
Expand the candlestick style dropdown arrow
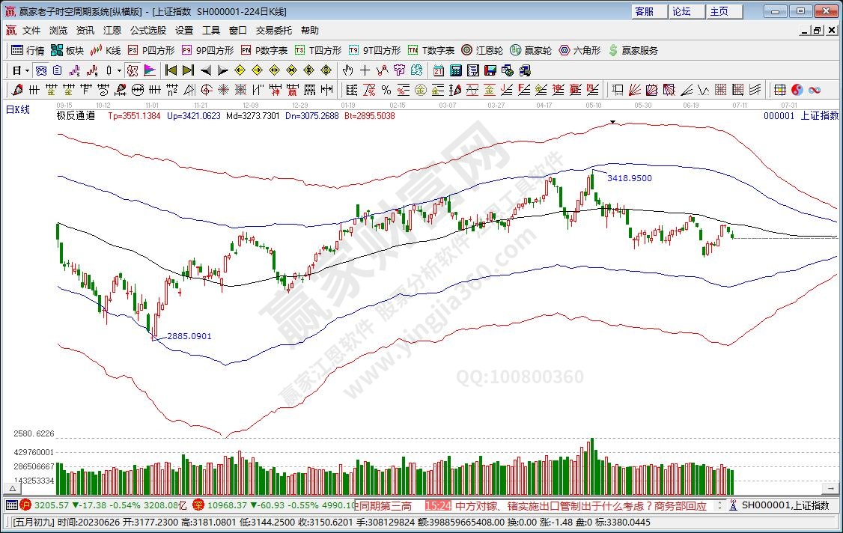click(119, 70)
